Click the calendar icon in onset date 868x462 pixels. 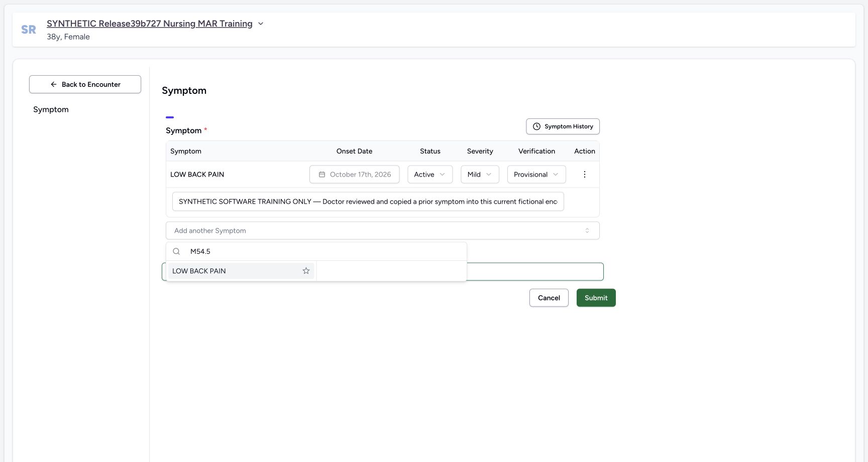(x=322, y=175)
